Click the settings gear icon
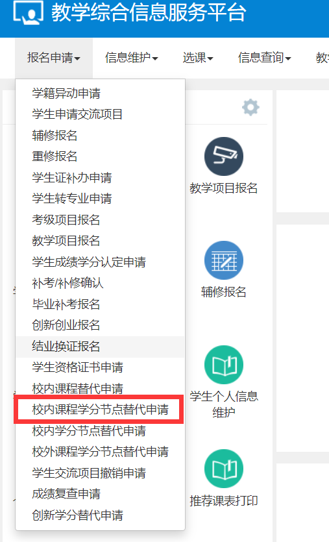 coord(250,107)
